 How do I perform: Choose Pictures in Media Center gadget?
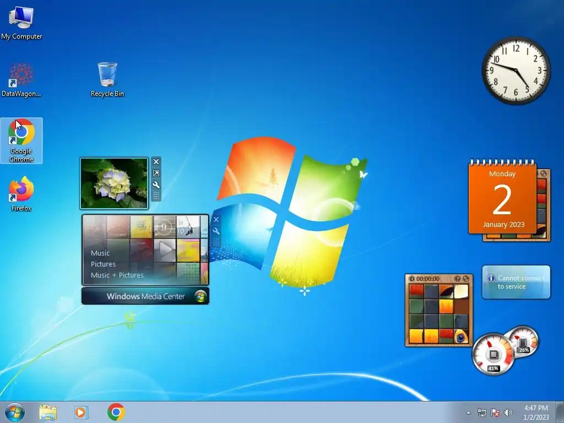click(103, 264)
